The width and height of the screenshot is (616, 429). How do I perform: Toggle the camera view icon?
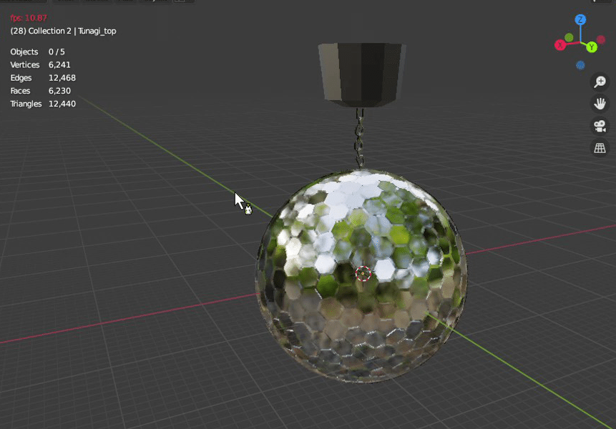tap(600, 126)
